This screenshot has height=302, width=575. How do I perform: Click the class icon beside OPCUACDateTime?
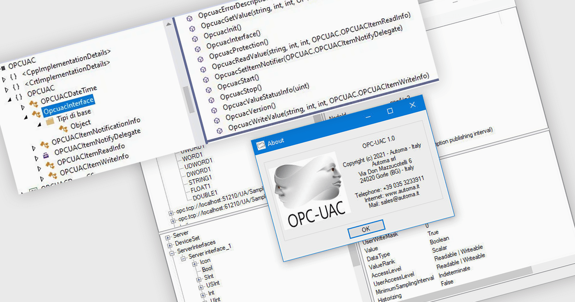tap(33, 103)
